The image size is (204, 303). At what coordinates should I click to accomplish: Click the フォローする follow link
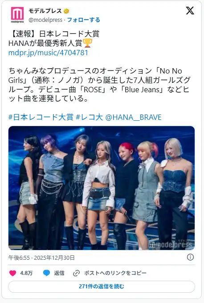pos(83,20)
